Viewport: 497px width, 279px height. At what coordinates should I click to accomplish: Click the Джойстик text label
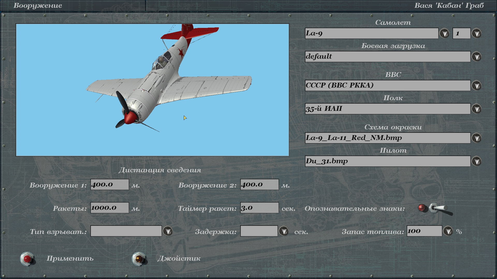pos(179,258)
